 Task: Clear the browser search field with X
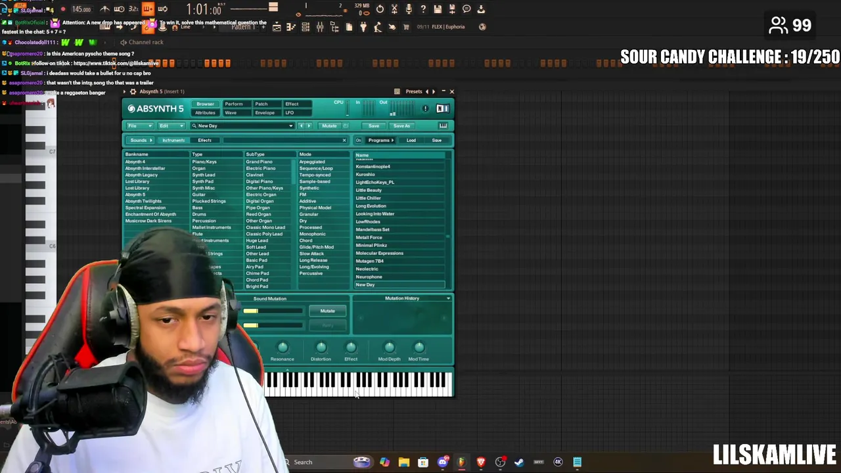click(x=344, y=140)
